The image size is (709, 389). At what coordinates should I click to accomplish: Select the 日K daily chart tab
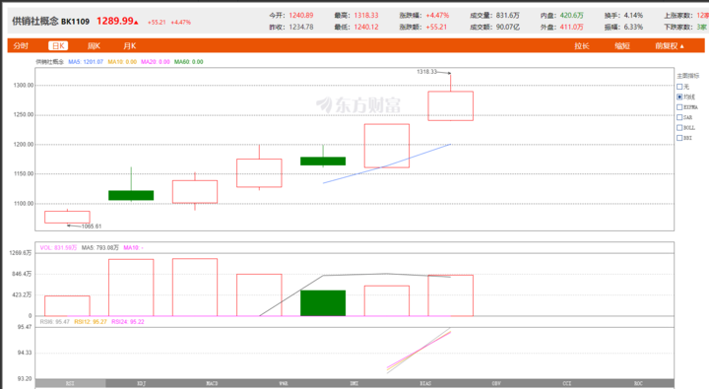58,45
